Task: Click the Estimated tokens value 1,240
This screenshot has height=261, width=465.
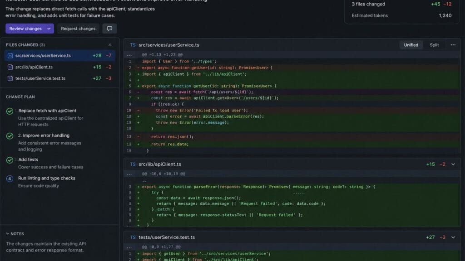Action: point(445,15)
